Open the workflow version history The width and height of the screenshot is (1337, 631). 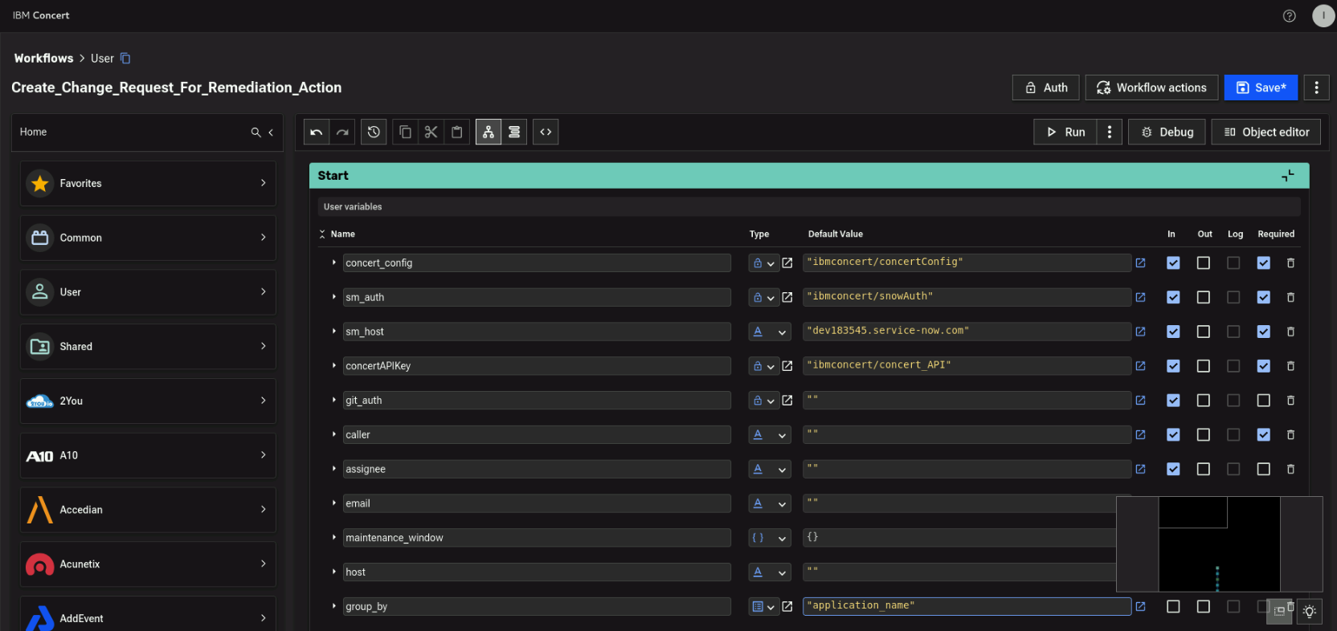pos(374,132)
